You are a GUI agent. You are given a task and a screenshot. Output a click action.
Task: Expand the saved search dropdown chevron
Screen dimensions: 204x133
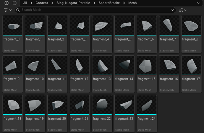pyautogui.click(x=173, y=10)
